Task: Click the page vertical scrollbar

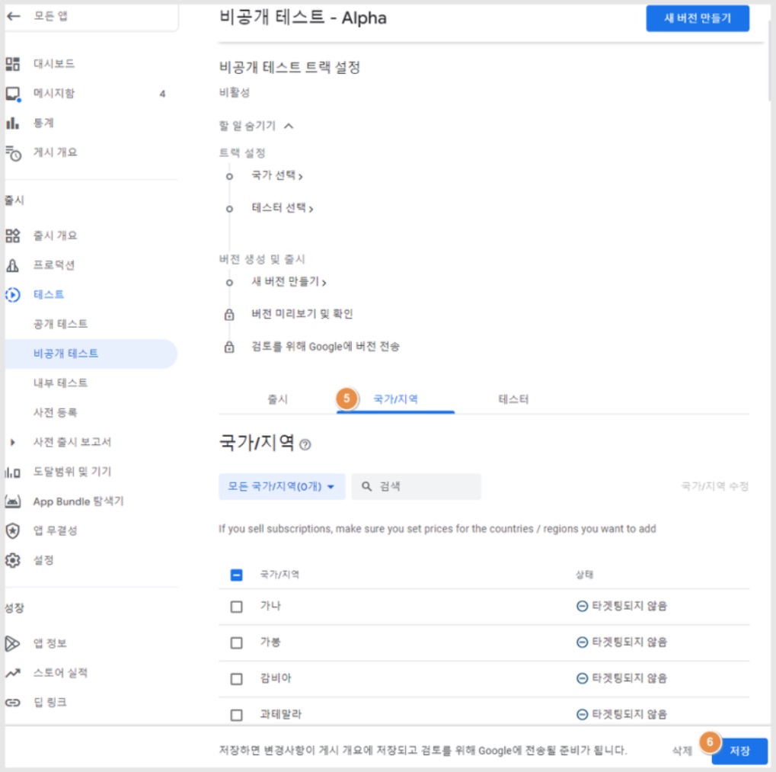Action: click(x=771, y=59)
